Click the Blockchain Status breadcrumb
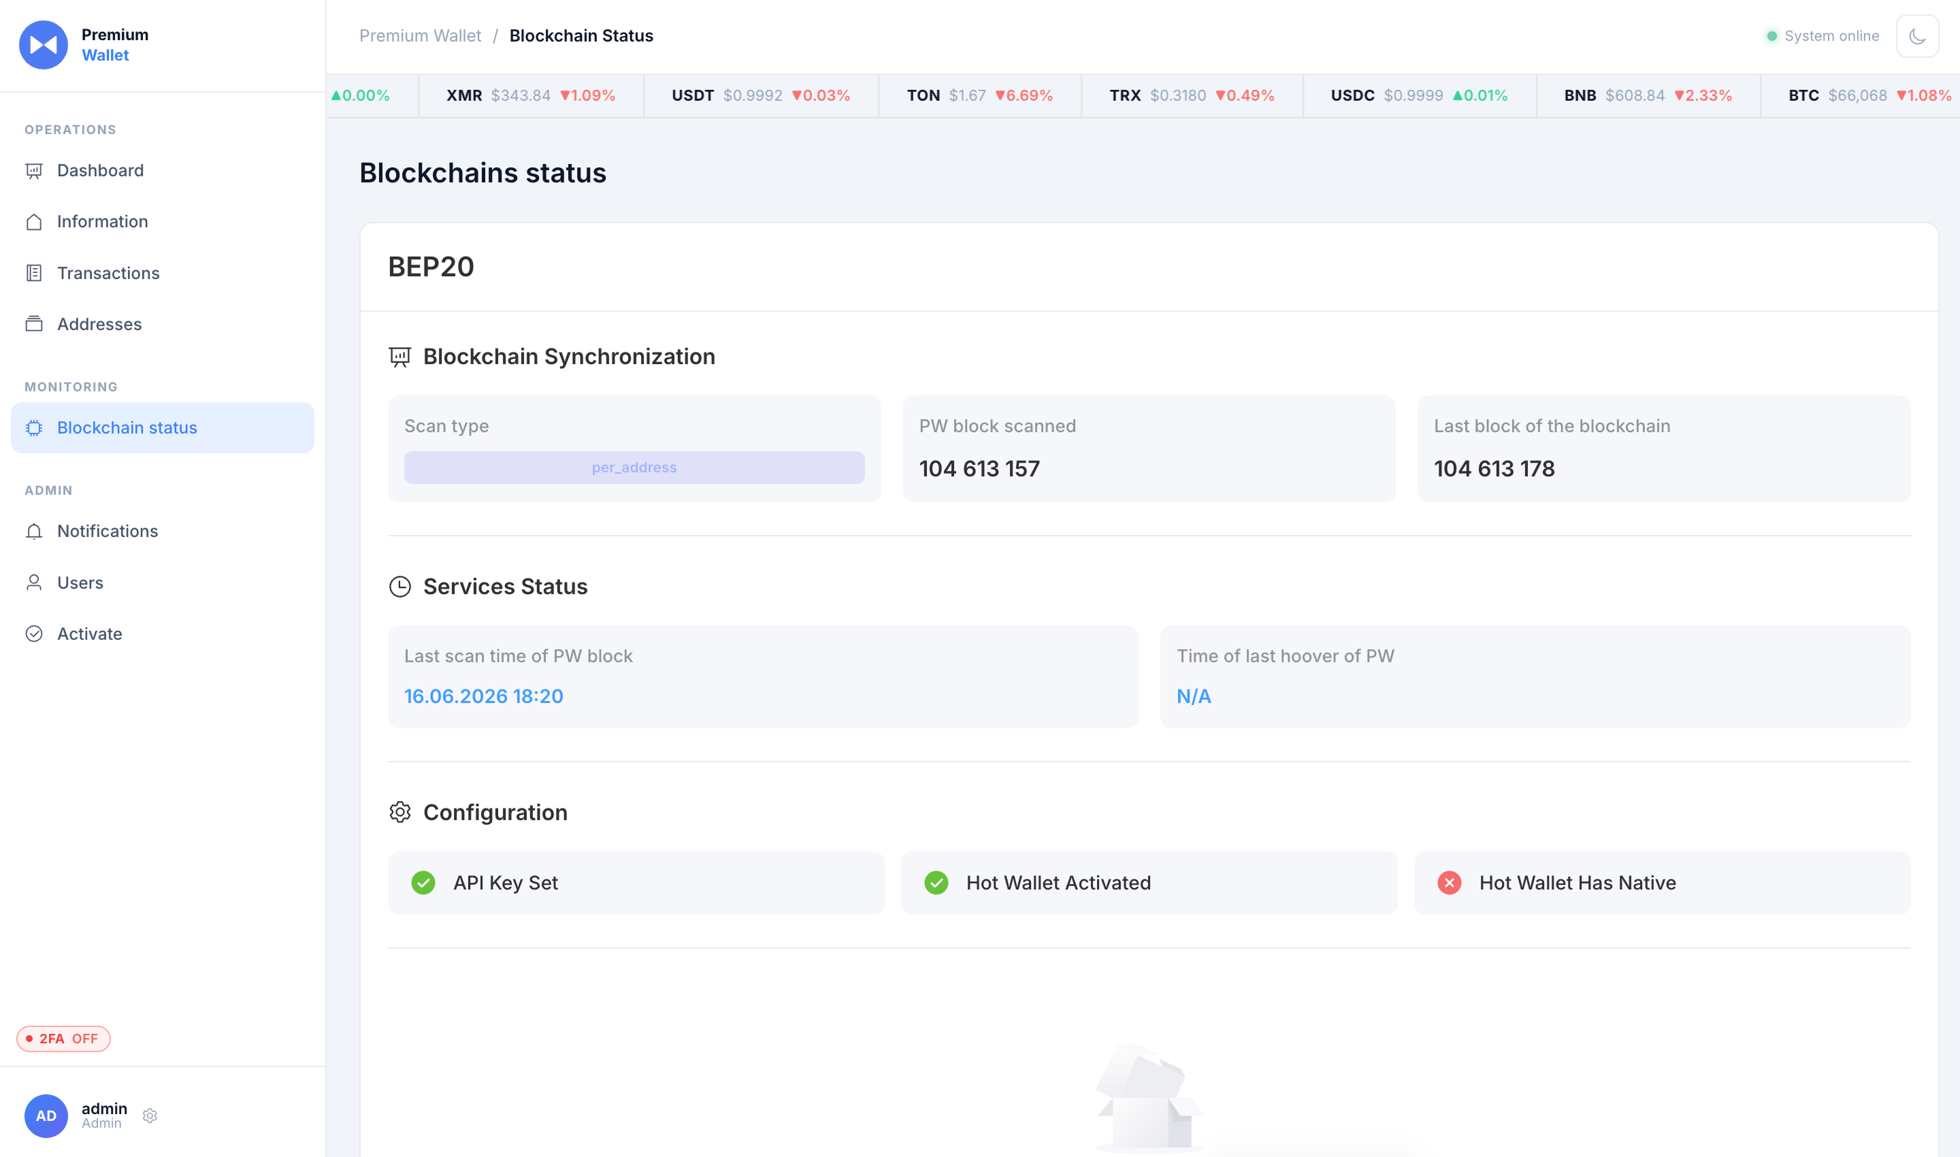The width and height of the screenshot is (1960, 1157). pos(582,36)
